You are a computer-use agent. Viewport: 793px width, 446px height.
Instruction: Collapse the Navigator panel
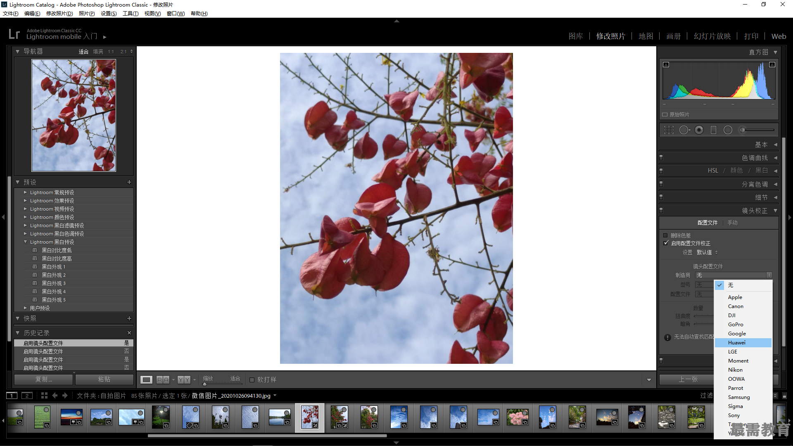pos(18,52)
